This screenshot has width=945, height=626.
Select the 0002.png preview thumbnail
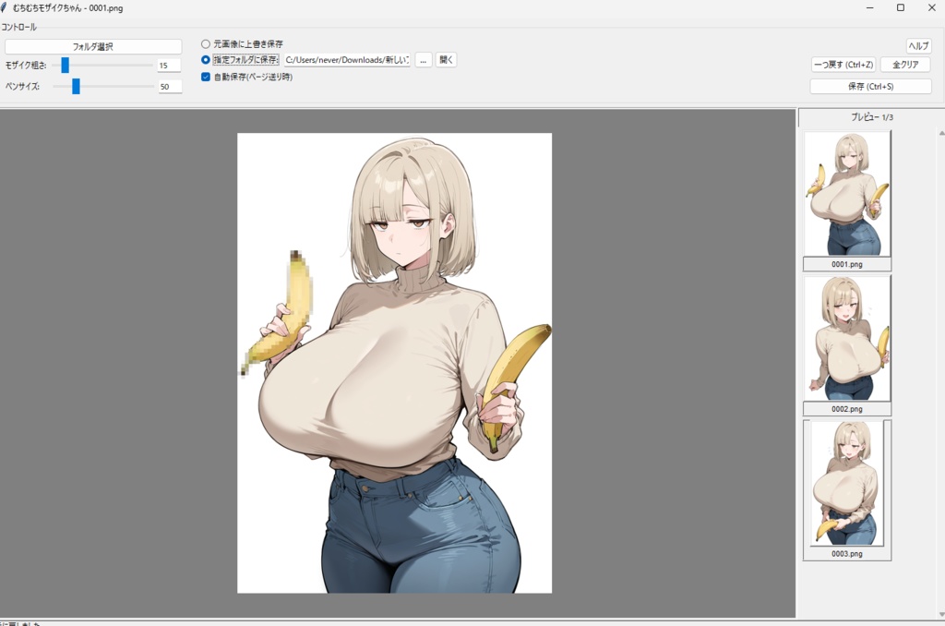(x=846, y=339)
